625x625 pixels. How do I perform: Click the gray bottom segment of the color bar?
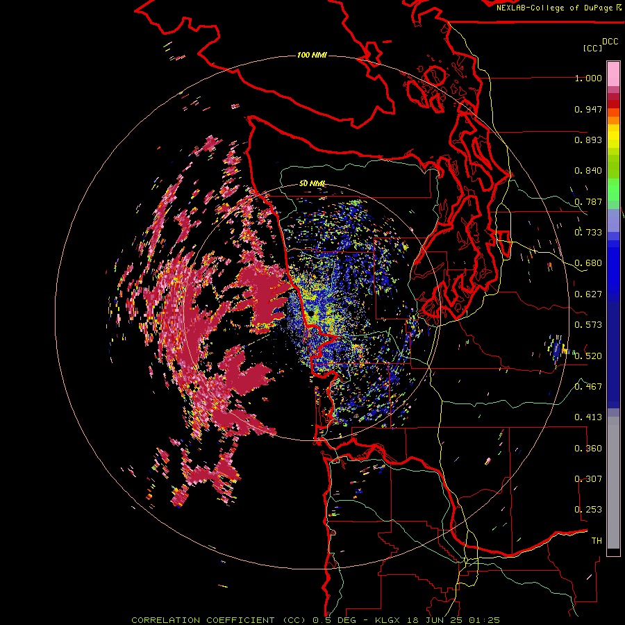point(613,483)
